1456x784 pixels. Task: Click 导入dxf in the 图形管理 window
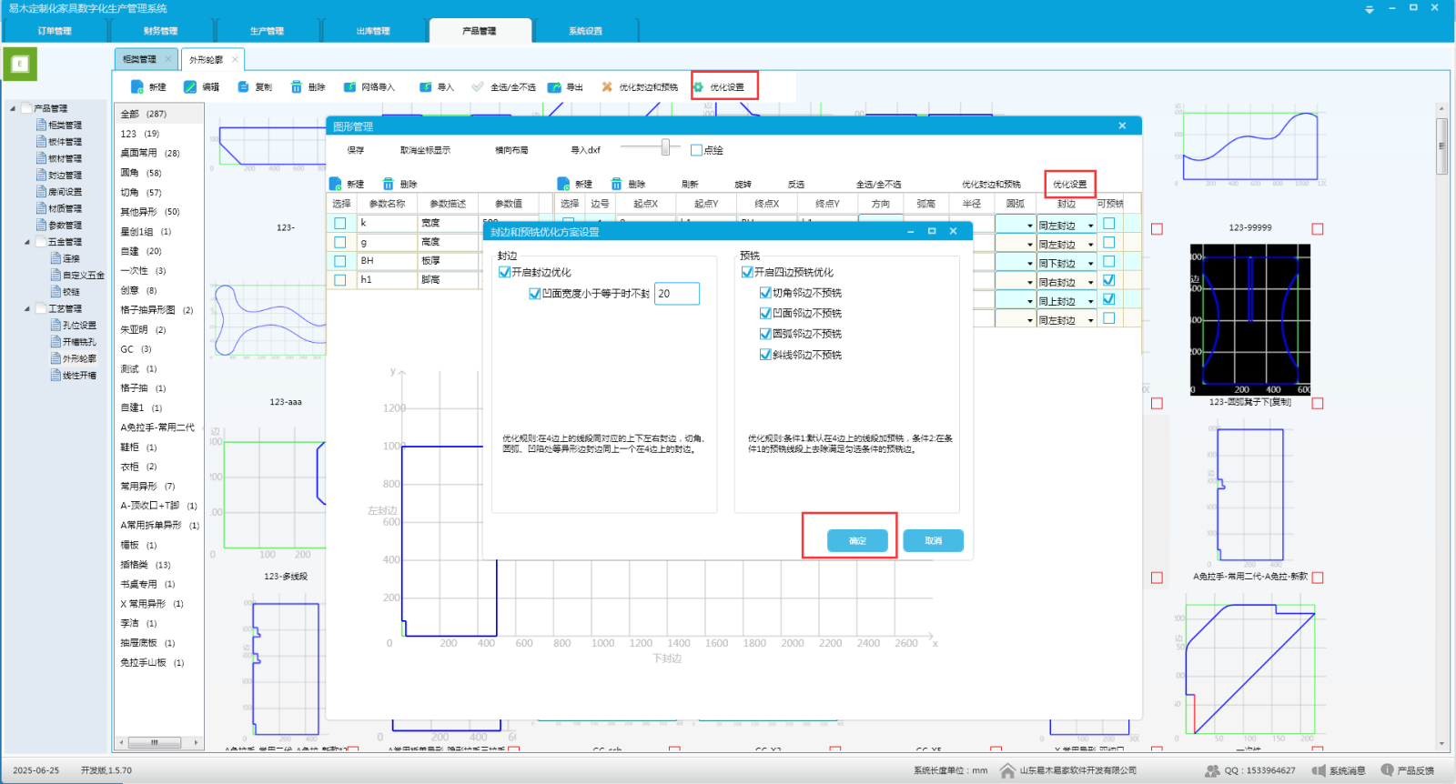pos(585,150)
